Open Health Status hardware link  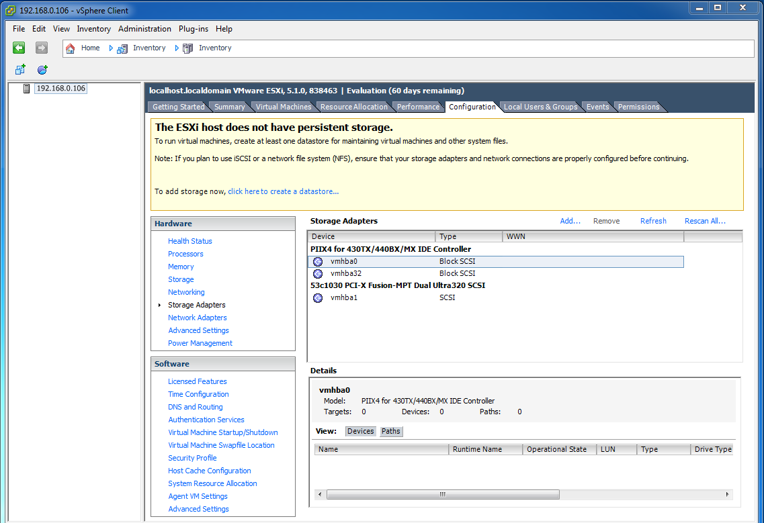[x=190, y=241]
